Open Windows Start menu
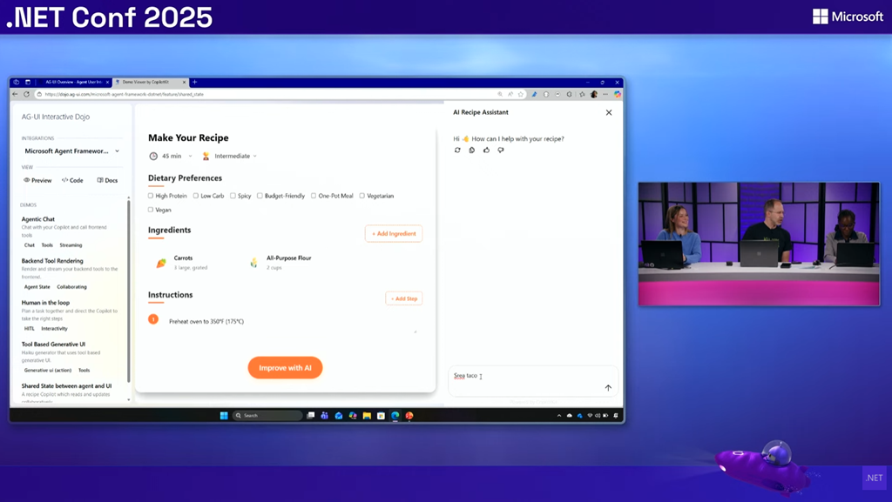The width and height of the screenshot is (892, 502). coord(224,416)
